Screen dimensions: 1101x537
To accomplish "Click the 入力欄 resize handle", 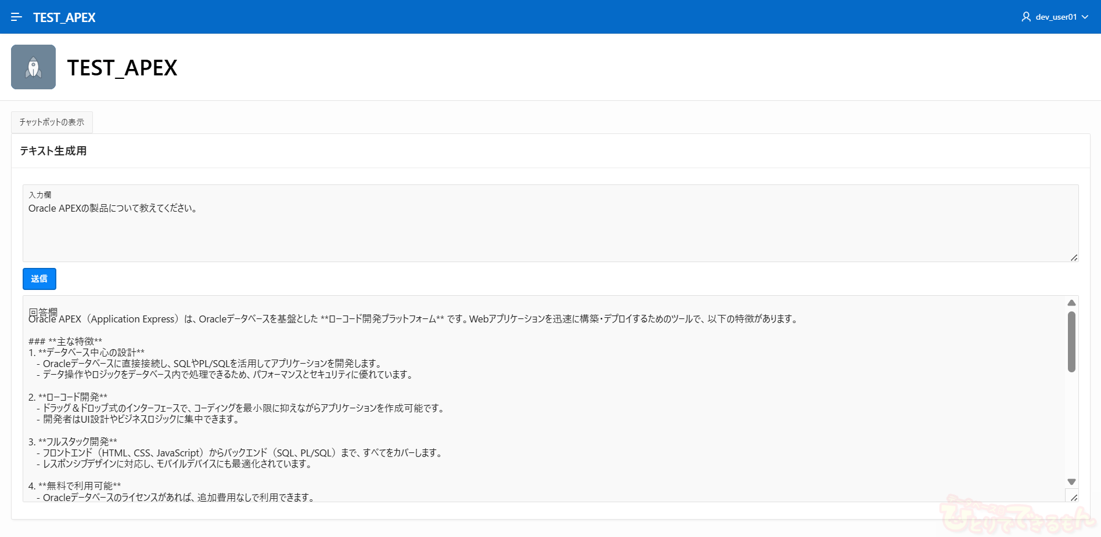I will 1074,257.
